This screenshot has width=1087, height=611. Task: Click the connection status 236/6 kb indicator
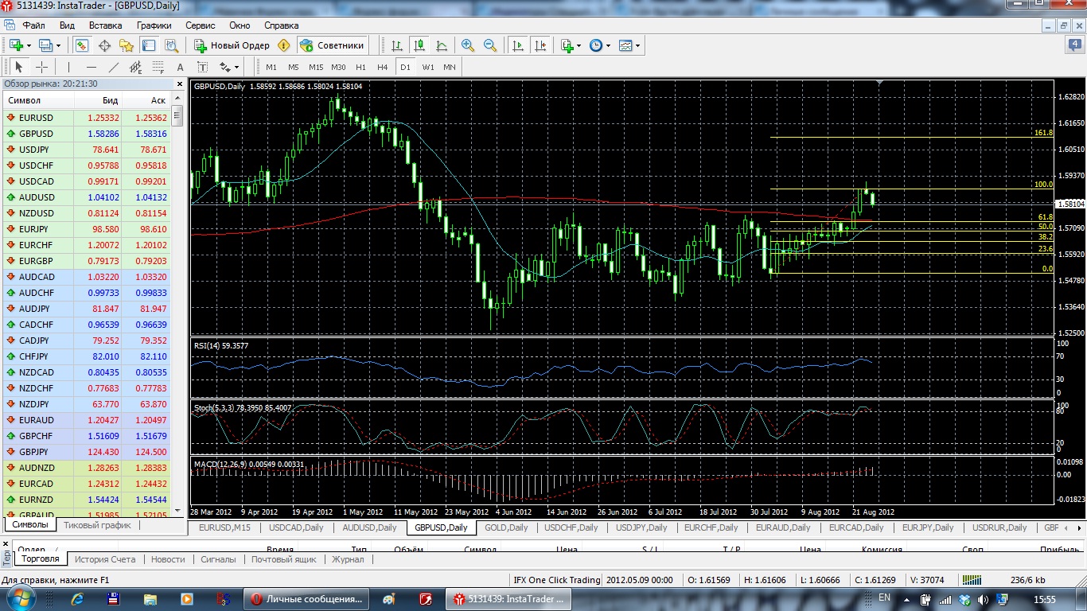1027,580
